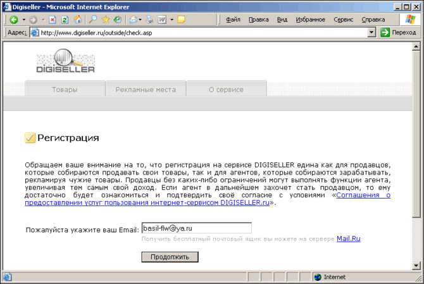This screenshot has width=424, height=284.
Task: Click the Email input field
Action: click(197, 228)
